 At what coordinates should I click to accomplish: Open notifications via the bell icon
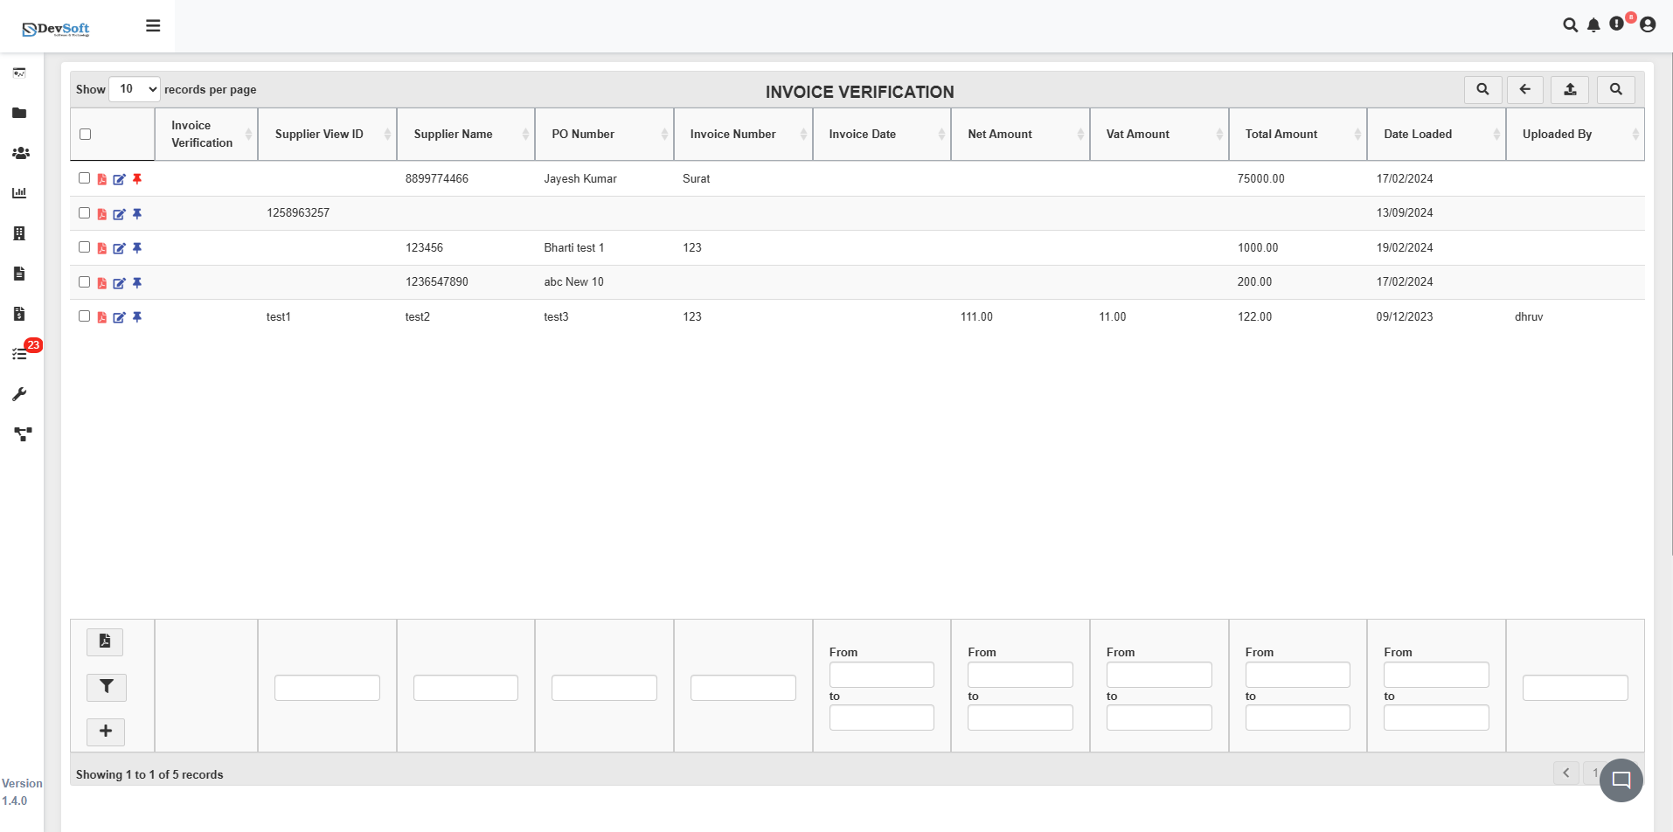tap(1592, 24)
